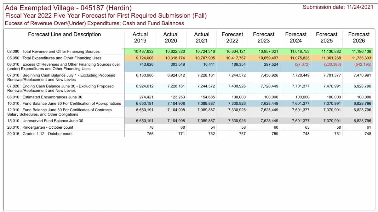The width and height of the screenshot is (378, 212).
Task: Click ending cash balance value 6,928,796
Action: pos(362,86)
